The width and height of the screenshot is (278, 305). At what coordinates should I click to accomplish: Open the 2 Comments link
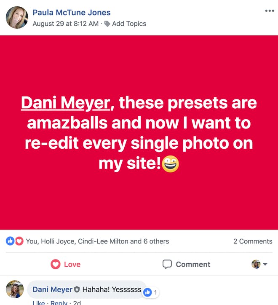coord(253,241)
